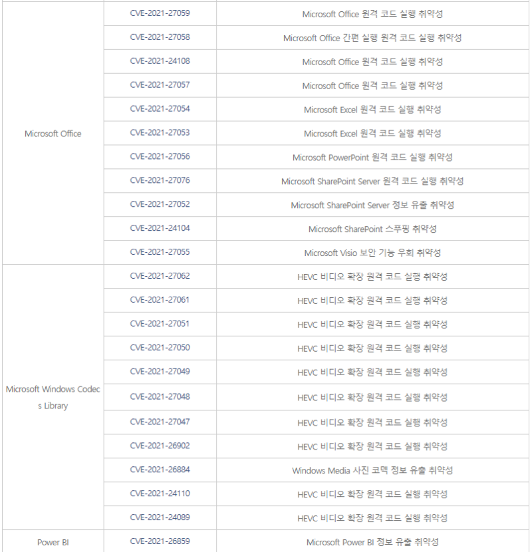Select the Microsoft PowerPoint 원격 코드 실행 취약성 text
Screen dimensions: 532x552
pos(372,158)
